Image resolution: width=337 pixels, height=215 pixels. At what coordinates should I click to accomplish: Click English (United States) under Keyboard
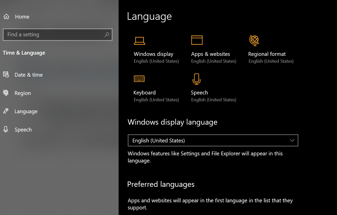pos(156,100)
